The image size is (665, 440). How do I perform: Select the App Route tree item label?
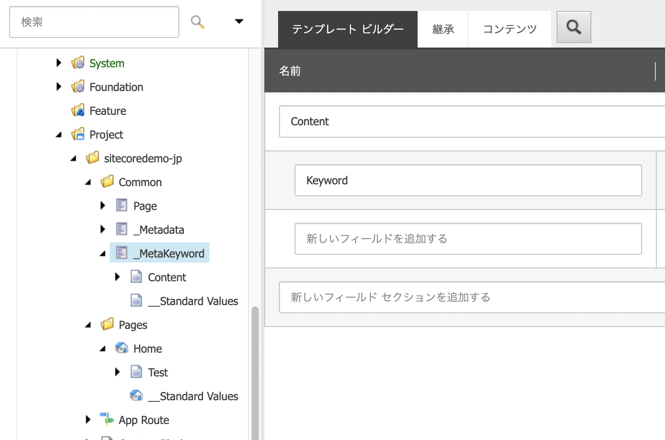pyautogui.click(x=144, y=420)
